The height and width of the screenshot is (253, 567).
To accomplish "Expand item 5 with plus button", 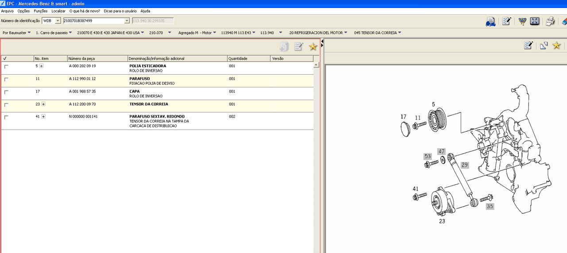I will coord(42,66).
